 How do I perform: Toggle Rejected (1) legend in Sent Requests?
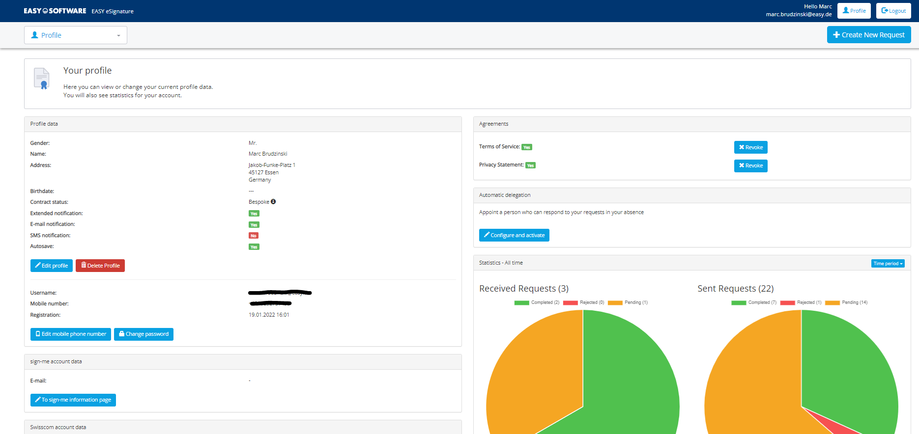click(801, 302)
